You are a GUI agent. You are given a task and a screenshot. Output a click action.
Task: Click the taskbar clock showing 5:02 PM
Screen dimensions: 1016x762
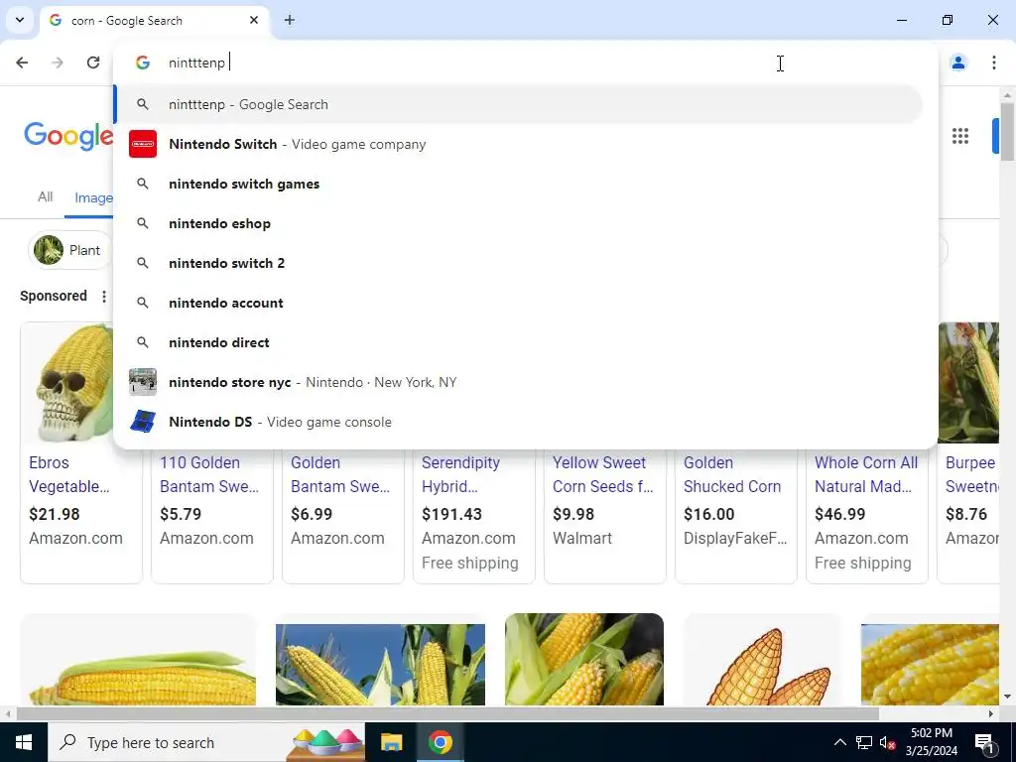931,742
